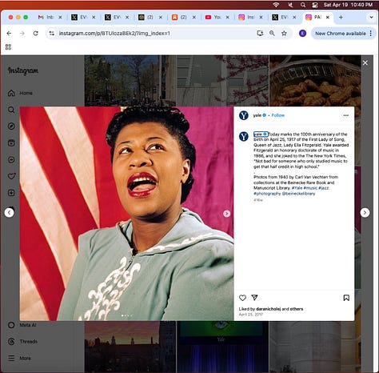Viewport: 379px width, 373px height.
Task: Expand the tab search dropdown arrow
Action: 371,17
